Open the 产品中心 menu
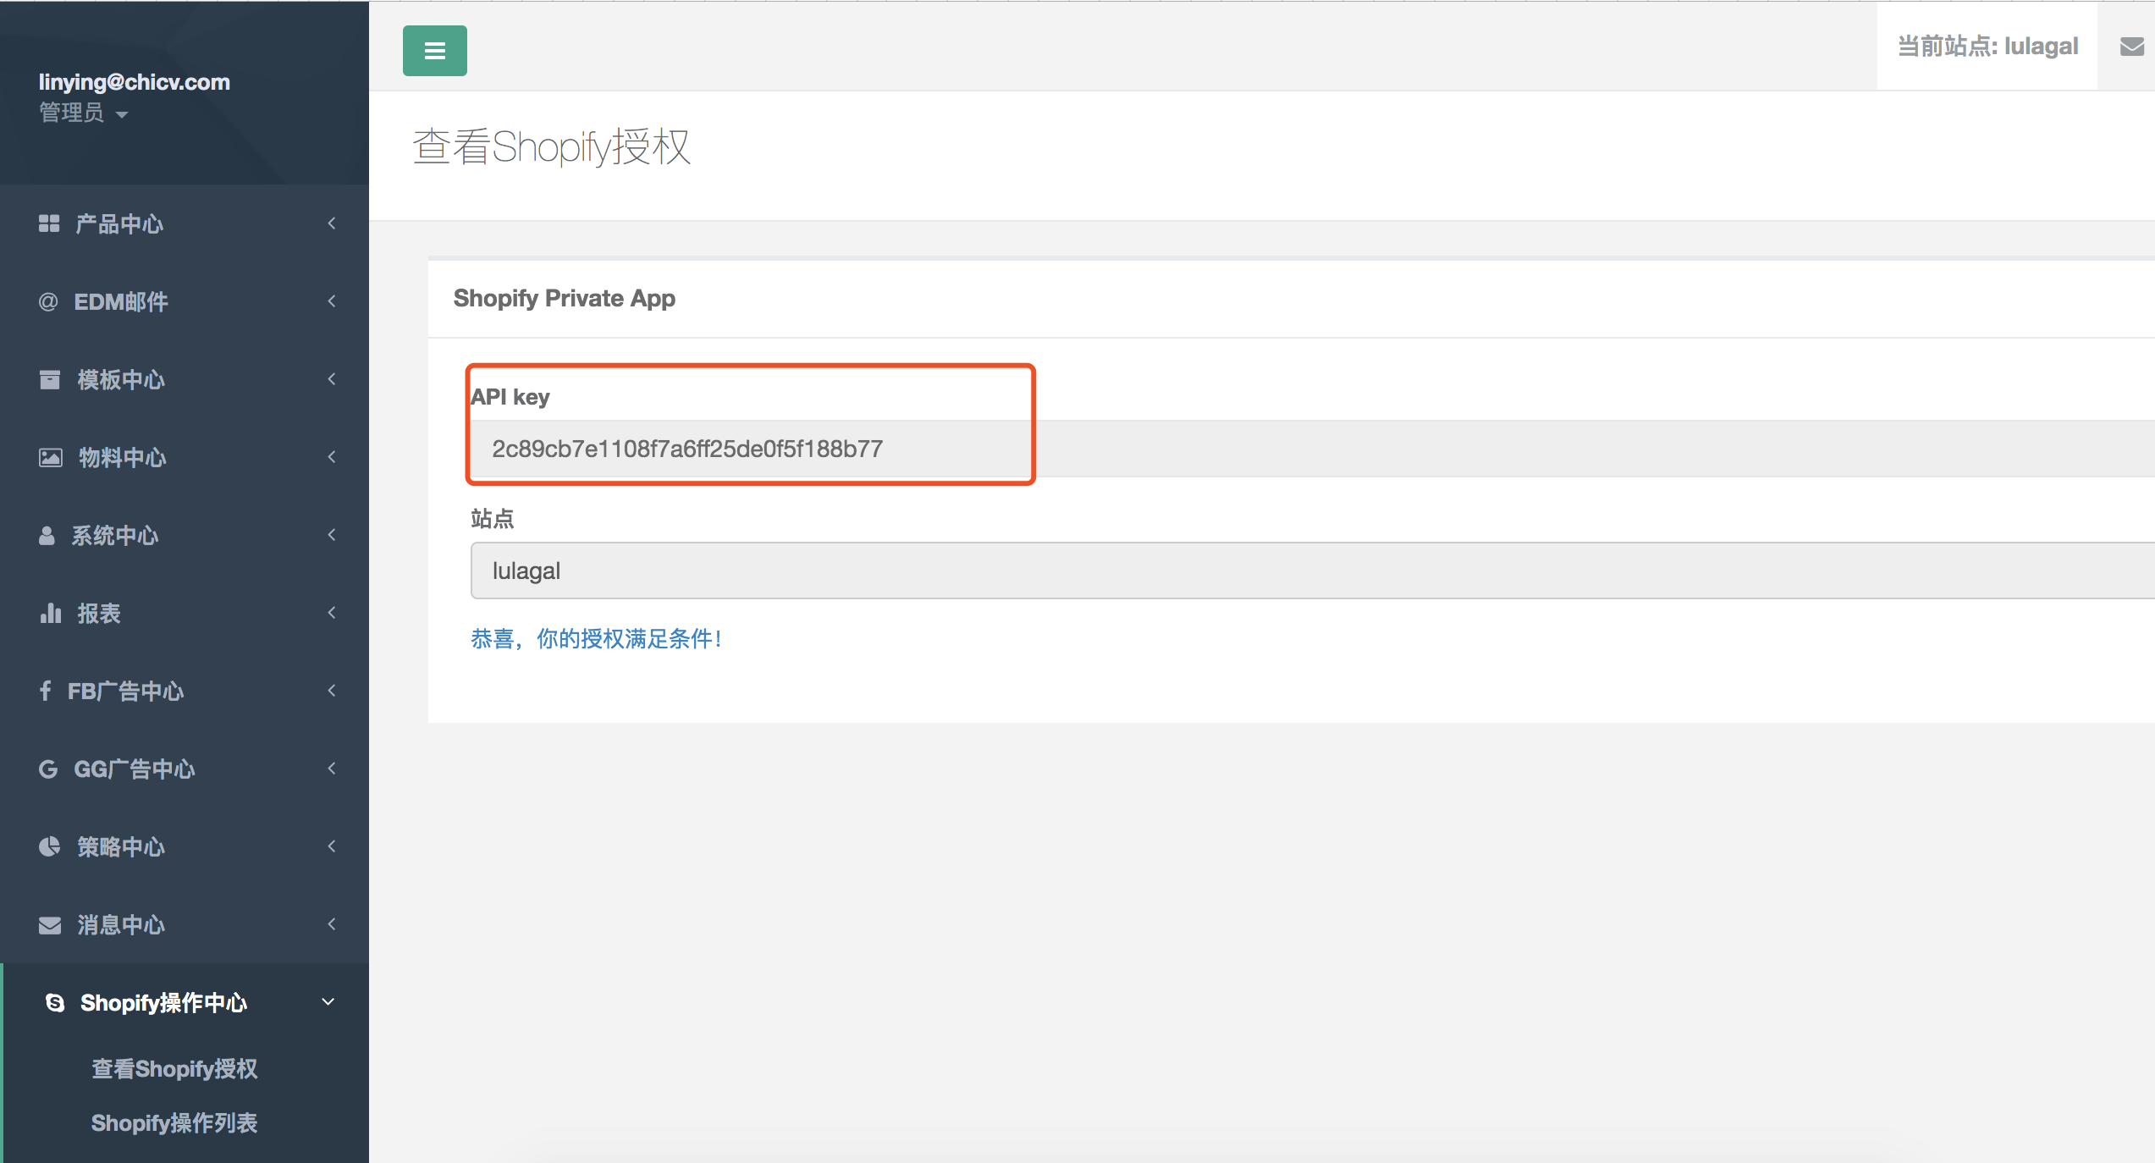 tap(185, 223)
